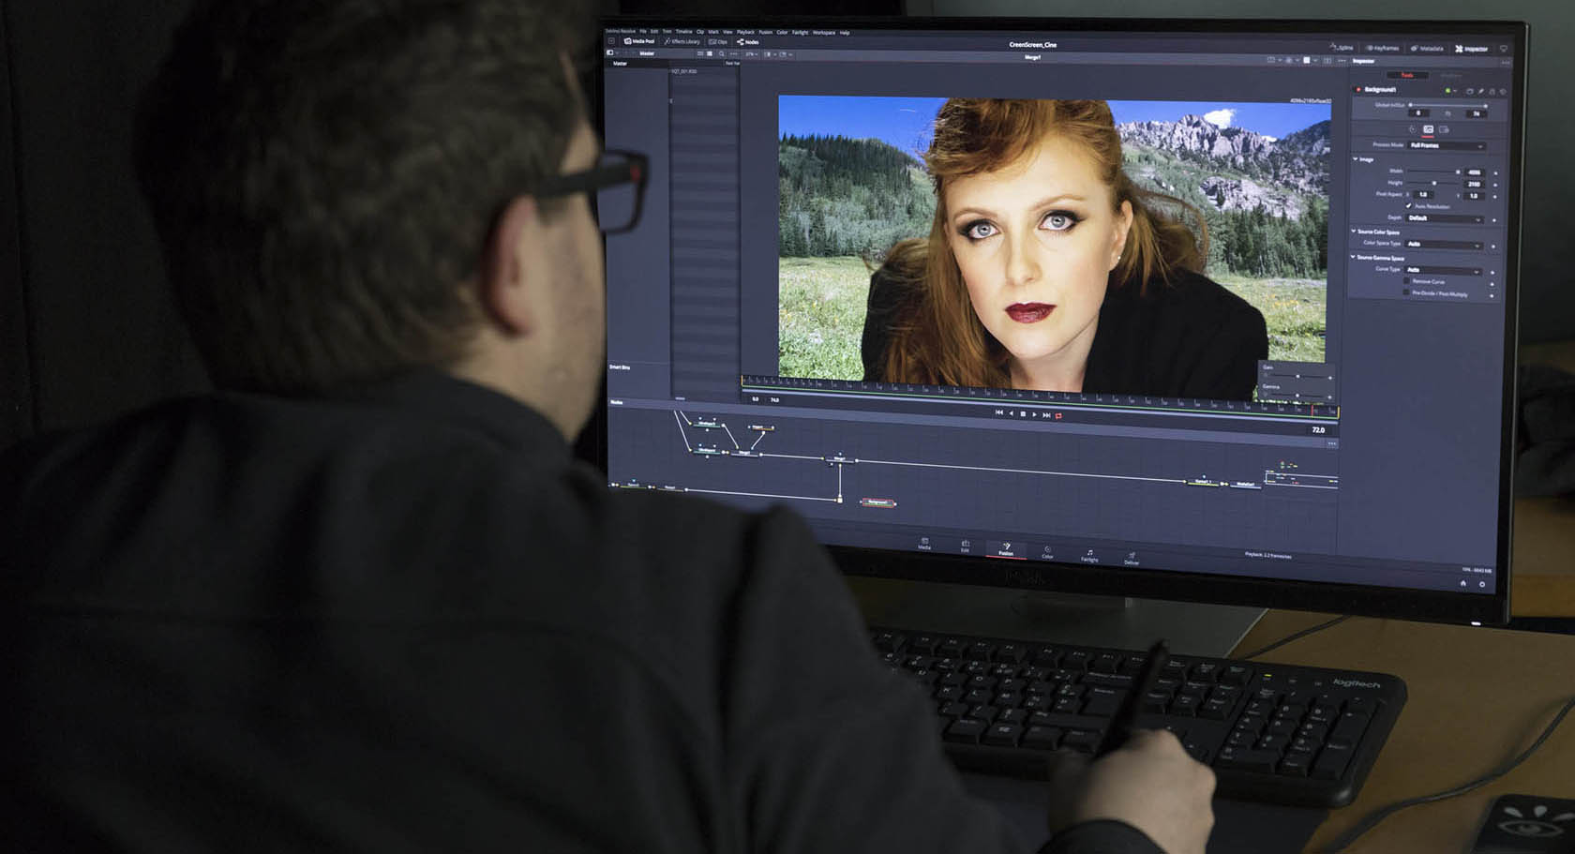Open the Spline editor panel
Viewport: 1575px width, 854px height.
pos(1342,49)
